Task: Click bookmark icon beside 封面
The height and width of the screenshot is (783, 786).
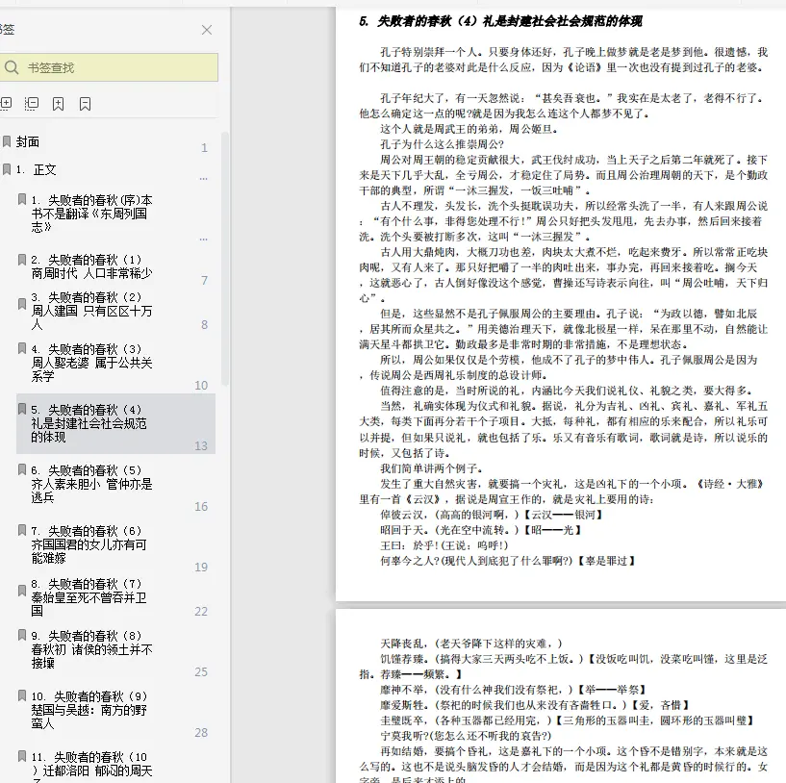Action: point(7,141)
